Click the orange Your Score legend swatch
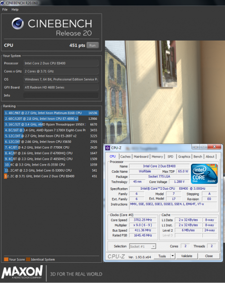 (x=6, y=259)
